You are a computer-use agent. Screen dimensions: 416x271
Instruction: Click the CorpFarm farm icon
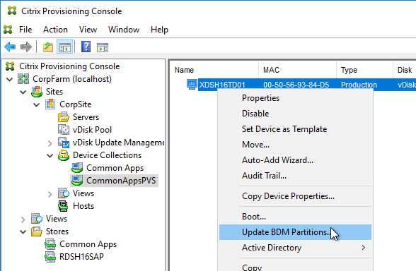coord(23,79)
